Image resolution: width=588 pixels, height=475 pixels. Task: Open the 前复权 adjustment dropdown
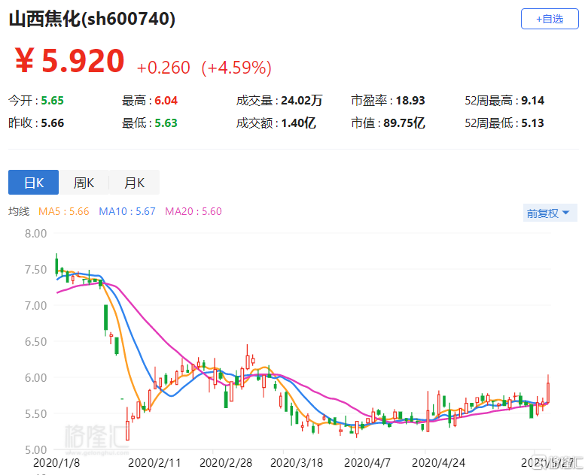[x=550, y=213]
